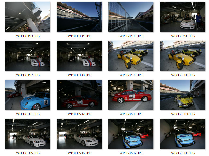209x156 pixels.
Task: Click the file name WP8G8496.JPG
Action: coord(183,36)
